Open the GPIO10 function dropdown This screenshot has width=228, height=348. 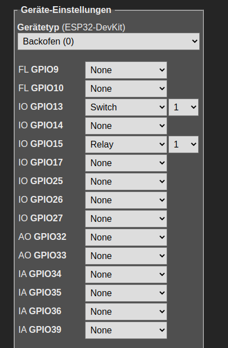pyautogui.click(x=126, y=89)
